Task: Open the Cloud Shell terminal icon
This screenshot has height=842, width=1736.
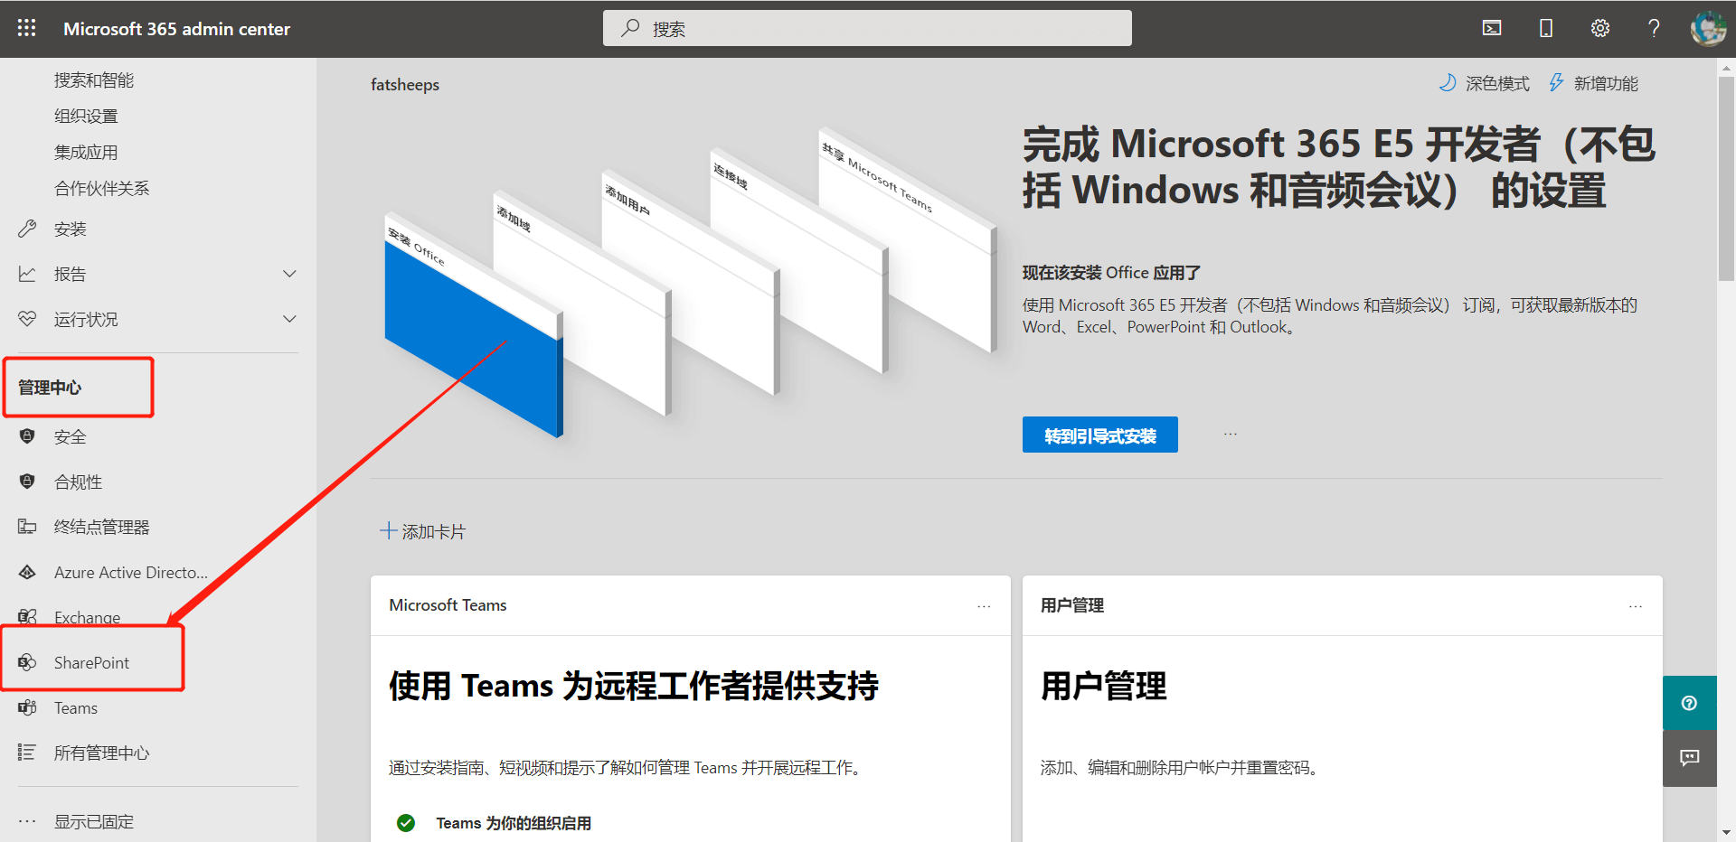Action: [x=1492, y=28]
